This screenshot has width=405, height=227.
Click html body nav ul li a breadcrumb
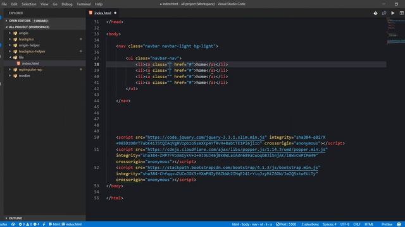point(252,224)
